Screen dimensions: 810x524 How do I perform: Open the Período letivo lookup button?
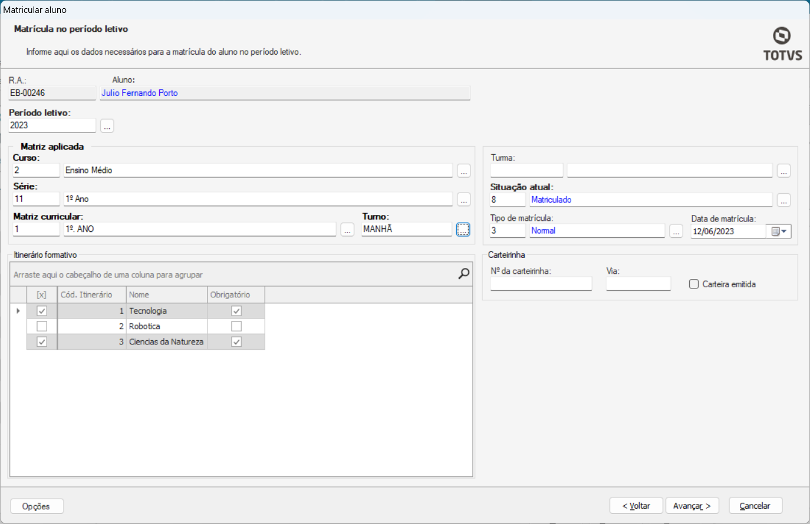pos(107,126)
